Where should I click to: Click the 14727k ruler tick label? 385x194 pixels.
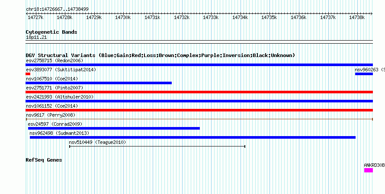tap(36, 17)
